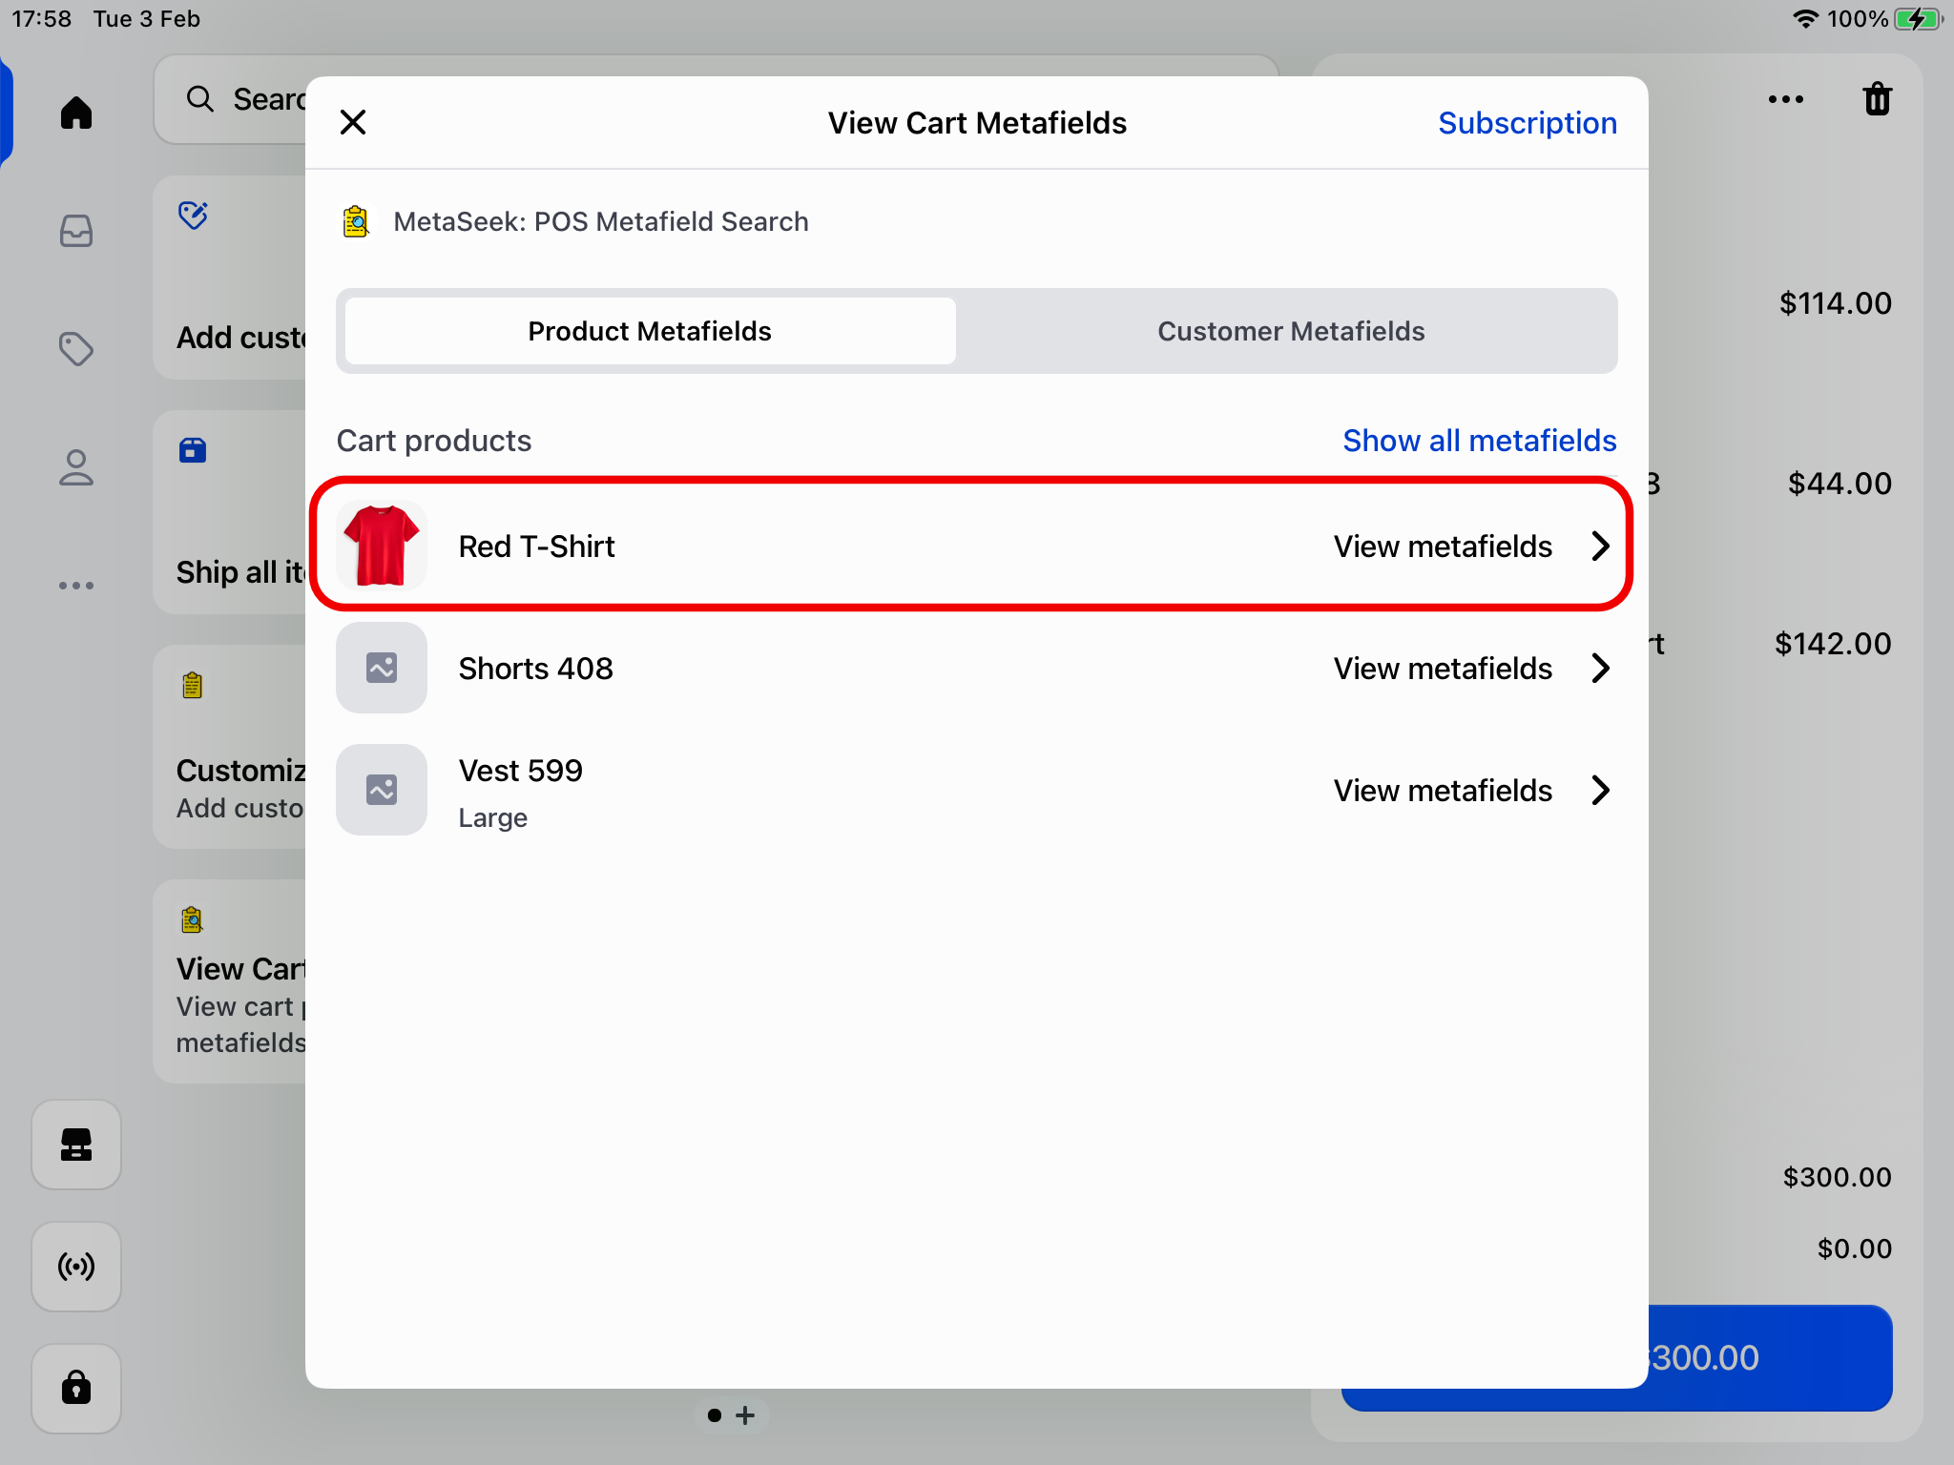Select the Product Metafields tab

[x=650, y=331]
